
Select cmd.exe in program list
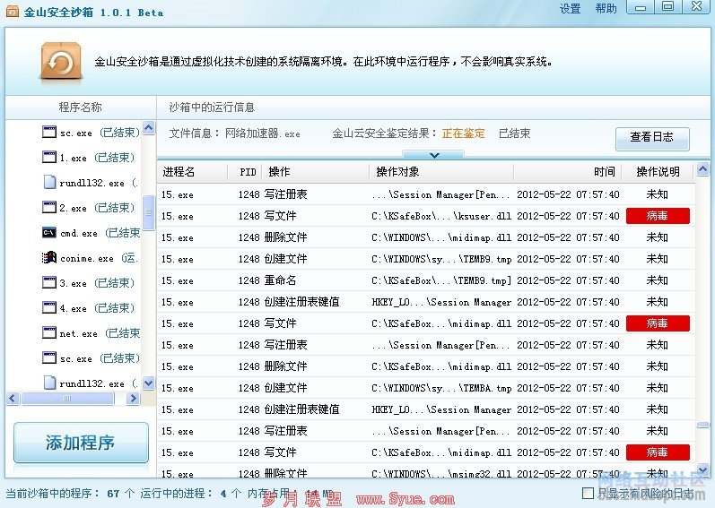click(x=91, y=233)
